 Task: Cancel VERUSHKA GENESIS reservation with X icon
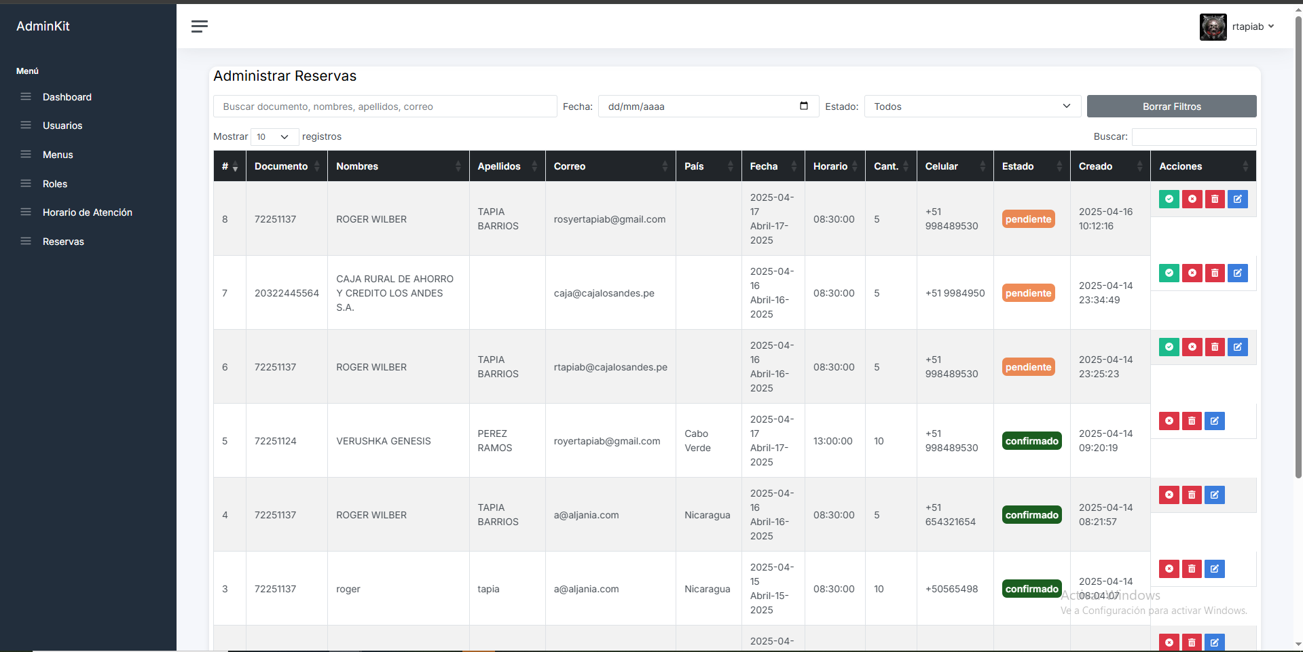[1169, 421]
